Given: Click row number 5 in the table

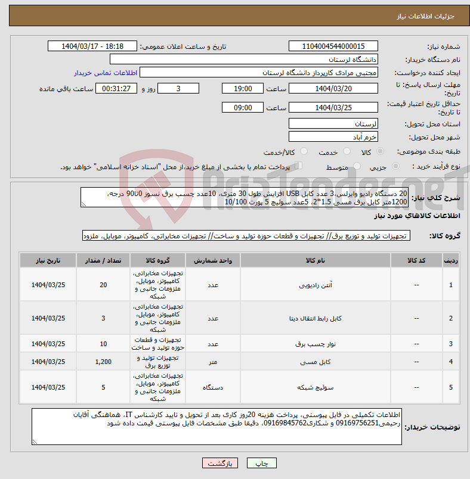Looking at the screenshot, I should coord(451,387).
